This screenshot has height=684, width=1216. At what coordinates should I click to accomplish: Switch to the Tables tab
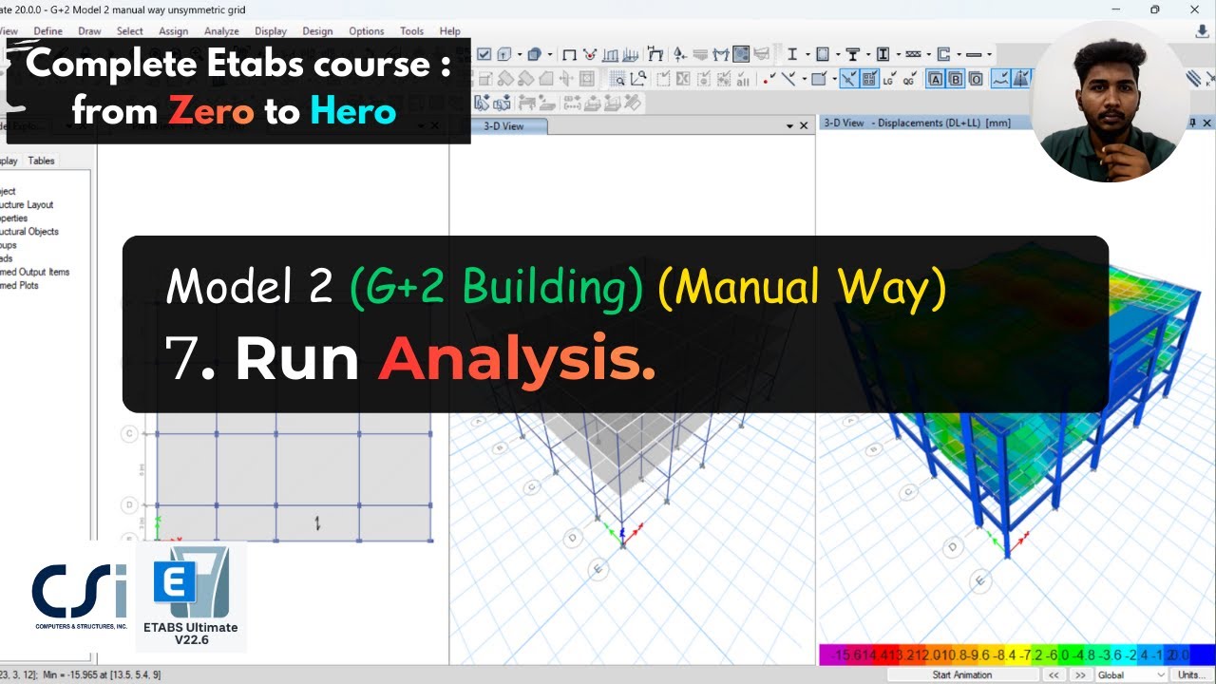pos(41,161)
